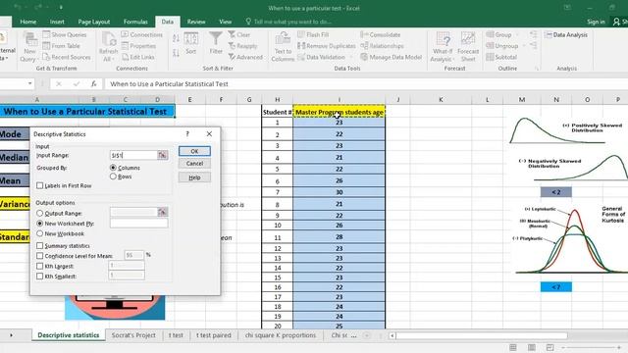
Task: Click Show Queries in ribbon
Action: pyautogui.click(x=65, y=35)
